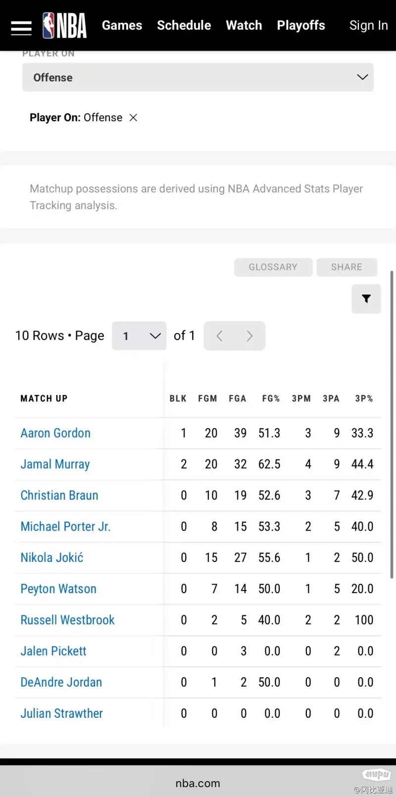This screenshot has width=396, height=797.
Task: Open the Glossary button
Action: (273, 267)
